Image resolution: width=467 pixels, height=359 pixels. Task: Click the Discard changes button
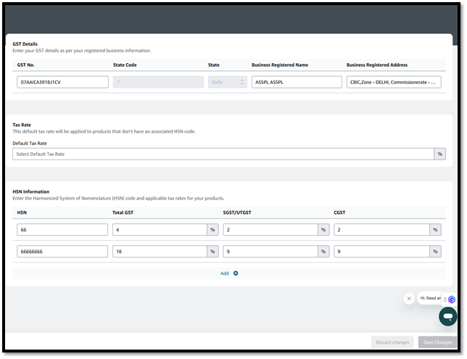(392, 342)
